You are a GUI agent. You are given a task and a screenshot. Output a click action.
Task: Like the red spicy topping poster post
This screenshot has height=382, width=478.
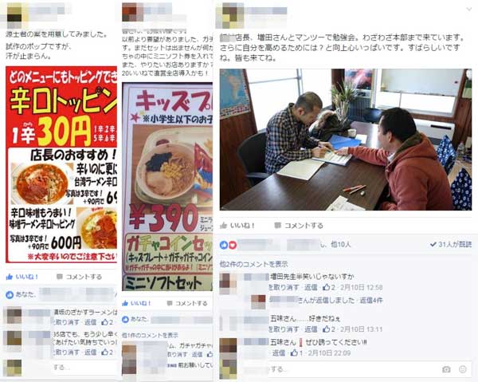pyautogui.click(x=22, y=277)
